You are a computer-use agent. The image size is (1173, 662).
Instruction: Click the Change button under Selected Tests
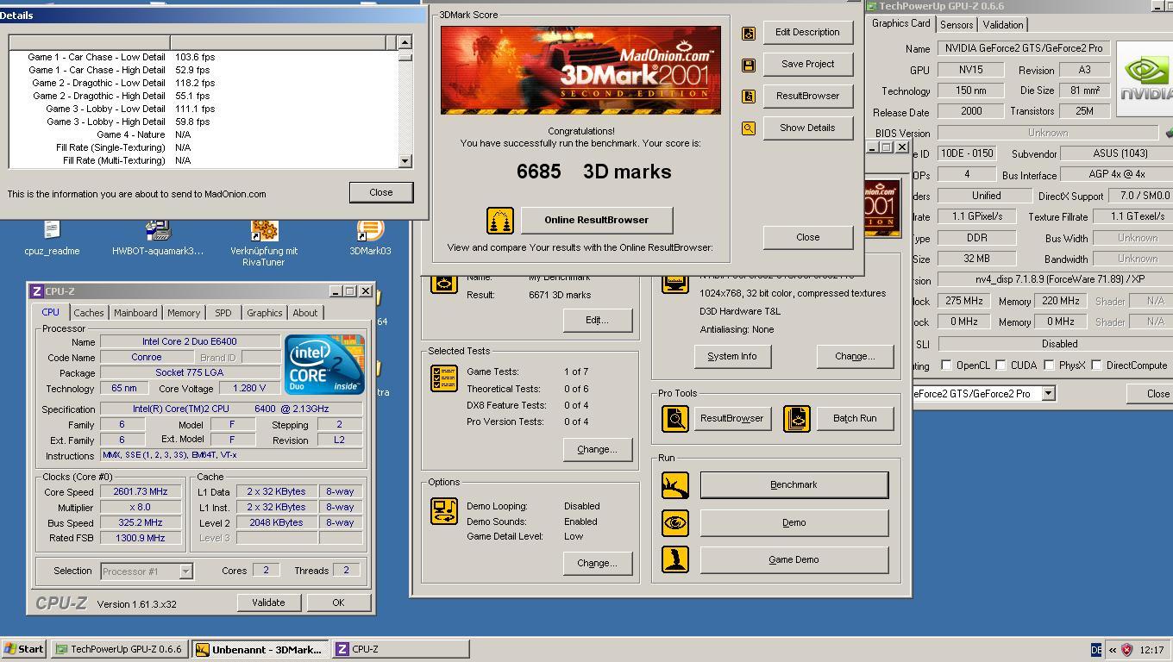click(597, 450)
